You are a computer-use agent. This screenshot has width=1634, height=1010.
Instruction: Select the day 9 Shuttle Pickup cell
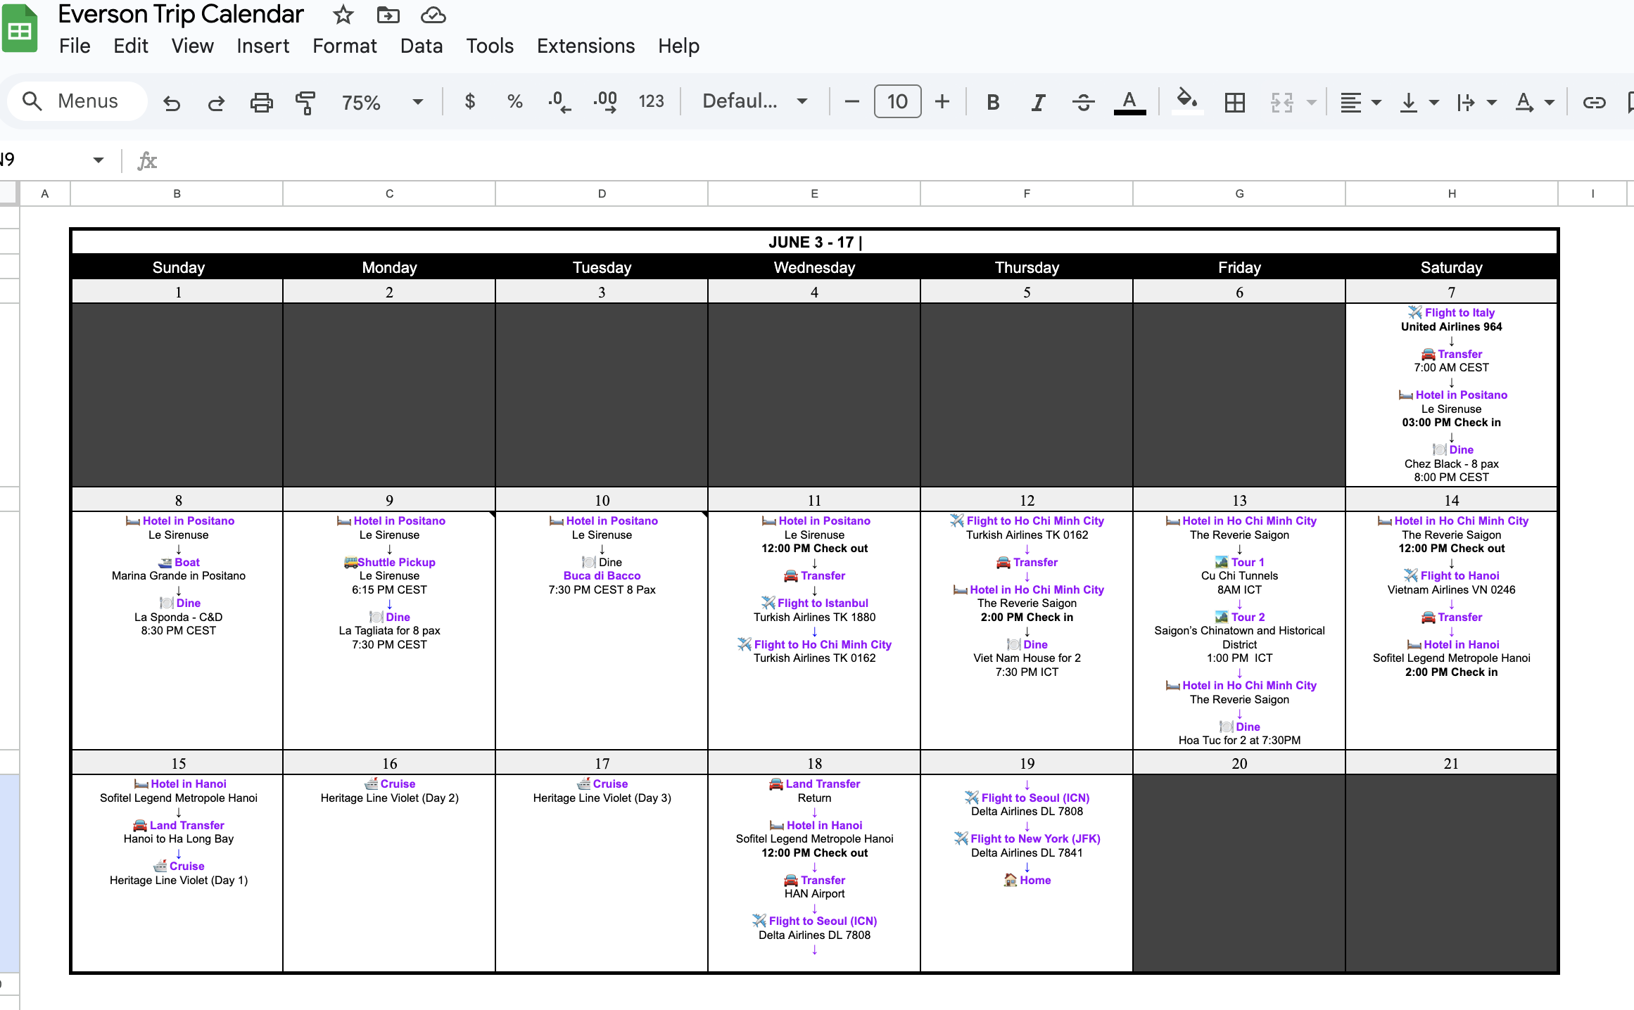pos(389,629)
